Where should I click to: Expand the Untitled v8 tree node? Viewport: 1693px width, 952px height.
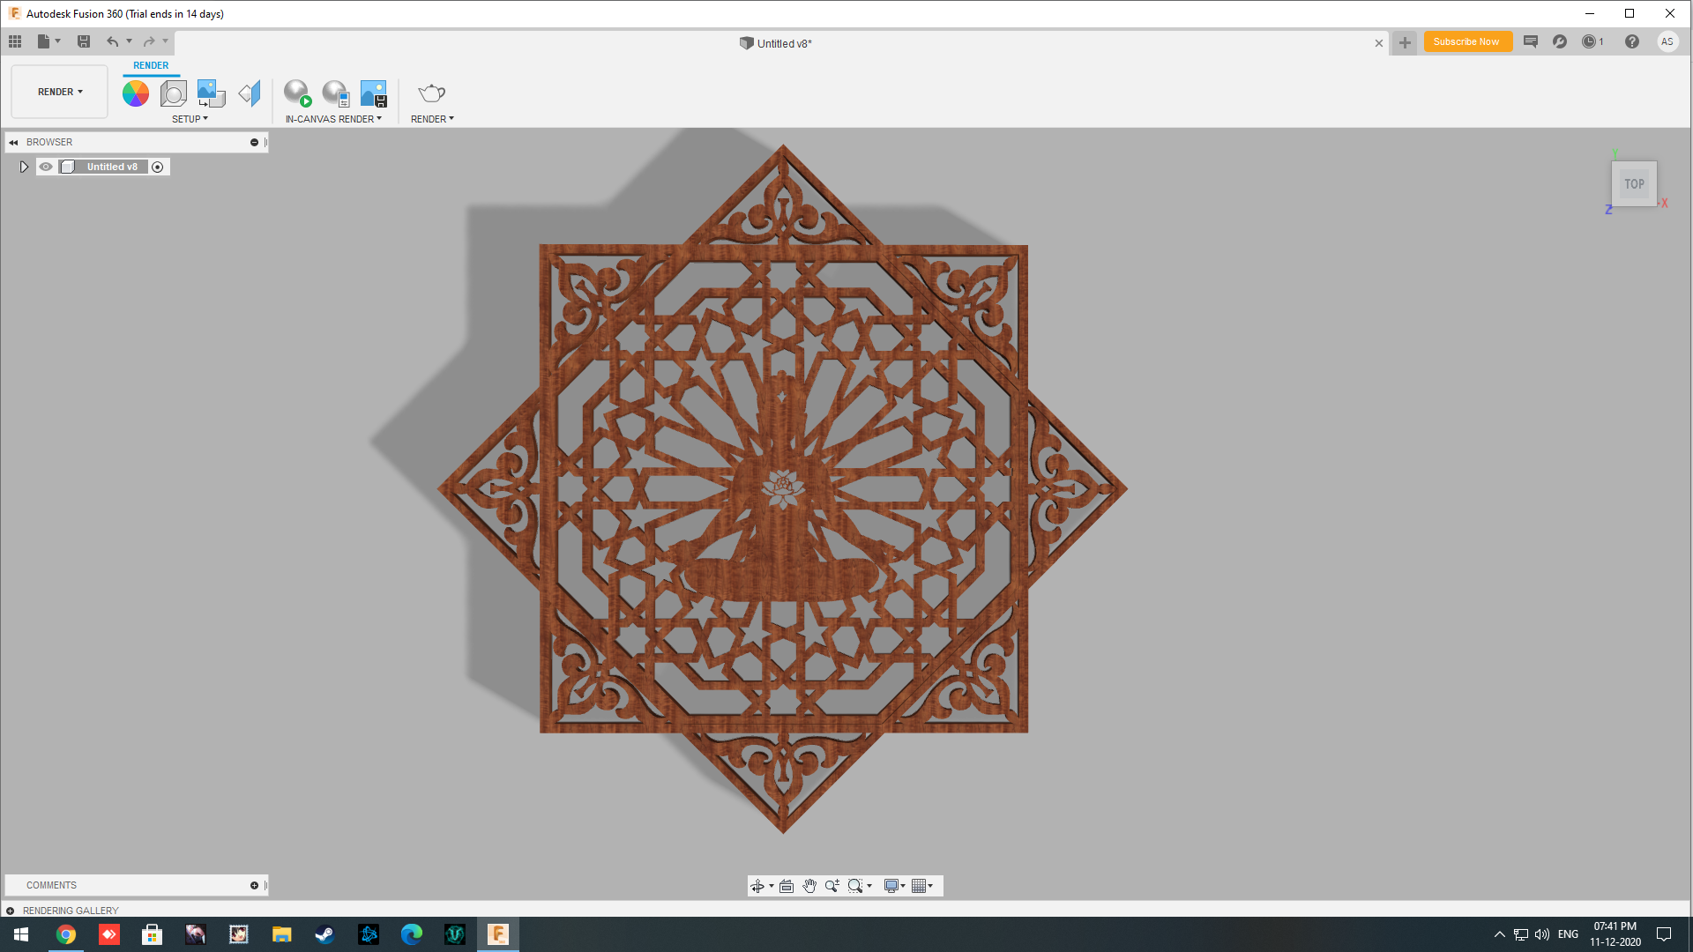click(x=24, y=166)
